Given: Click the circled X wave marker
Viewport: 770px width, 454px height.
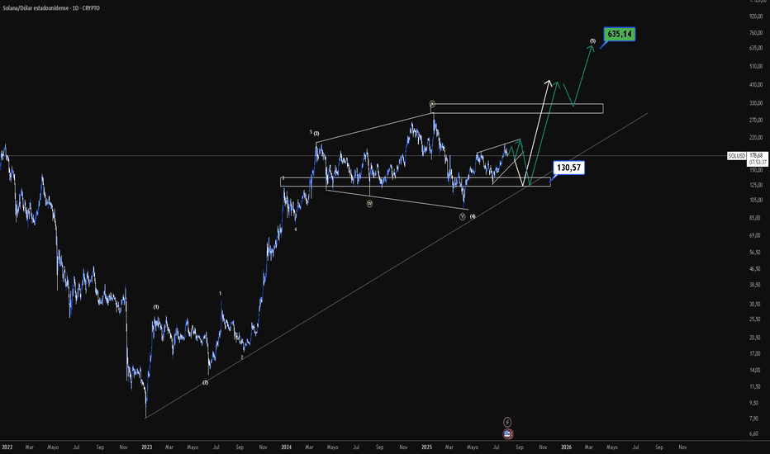Looking at the screenshot, I should click(432, 103).
